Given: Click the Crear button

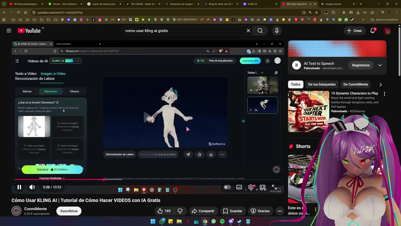Looking at the screenshot, I should click(x=354, y=31).
